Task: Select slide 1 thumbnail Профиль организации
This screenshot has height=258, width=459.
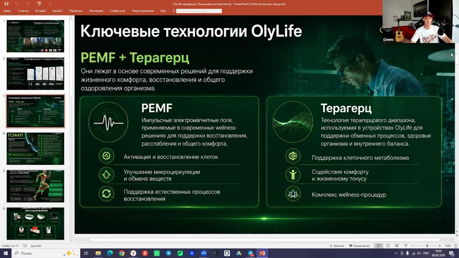Action: pos(36,36)
